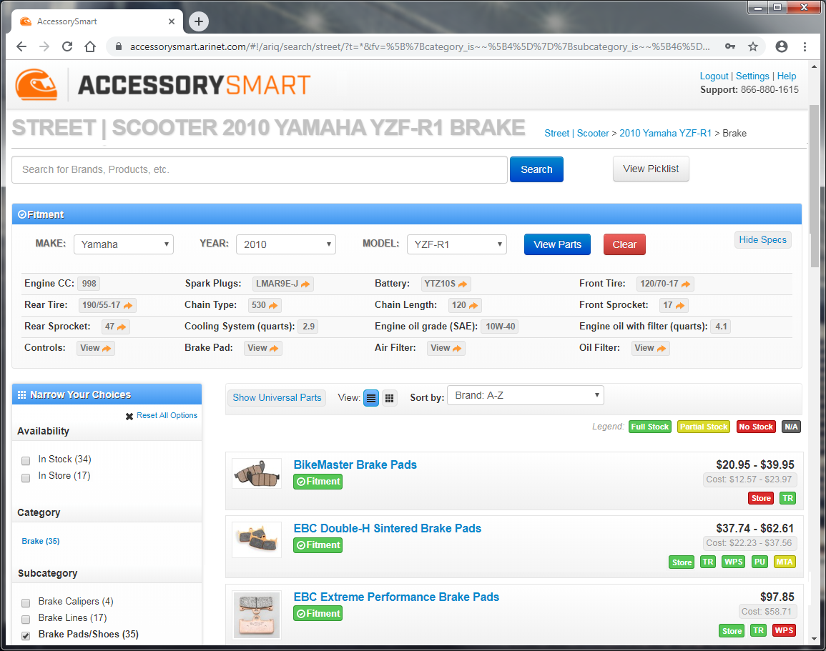
Task: Open BikeMaster Brake Pads product
Action: pyautogui.click(x=355, y=464)
